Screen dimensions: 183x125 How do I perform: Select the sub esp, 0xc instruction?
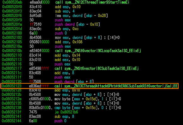[67, 29]
